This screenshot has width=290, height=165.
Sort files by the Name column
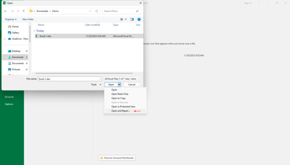click(41, 25)
